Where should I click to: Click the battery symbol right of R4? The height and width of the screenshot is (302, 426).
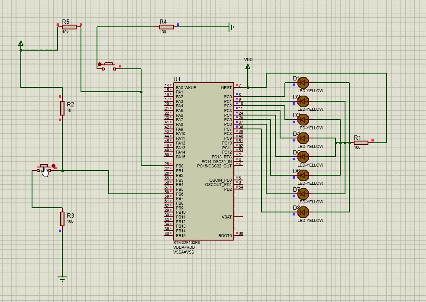point(231,27)
